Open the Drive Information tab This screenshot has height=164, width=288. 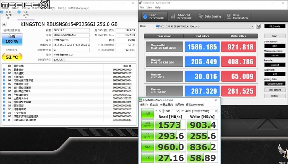coord(238,16)
